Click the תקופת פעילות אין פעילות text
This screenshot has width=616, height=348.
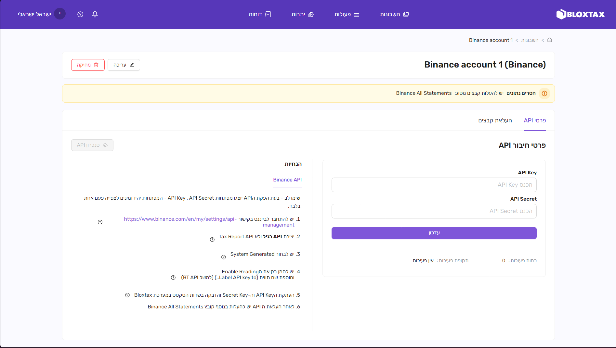coord(440,261)
